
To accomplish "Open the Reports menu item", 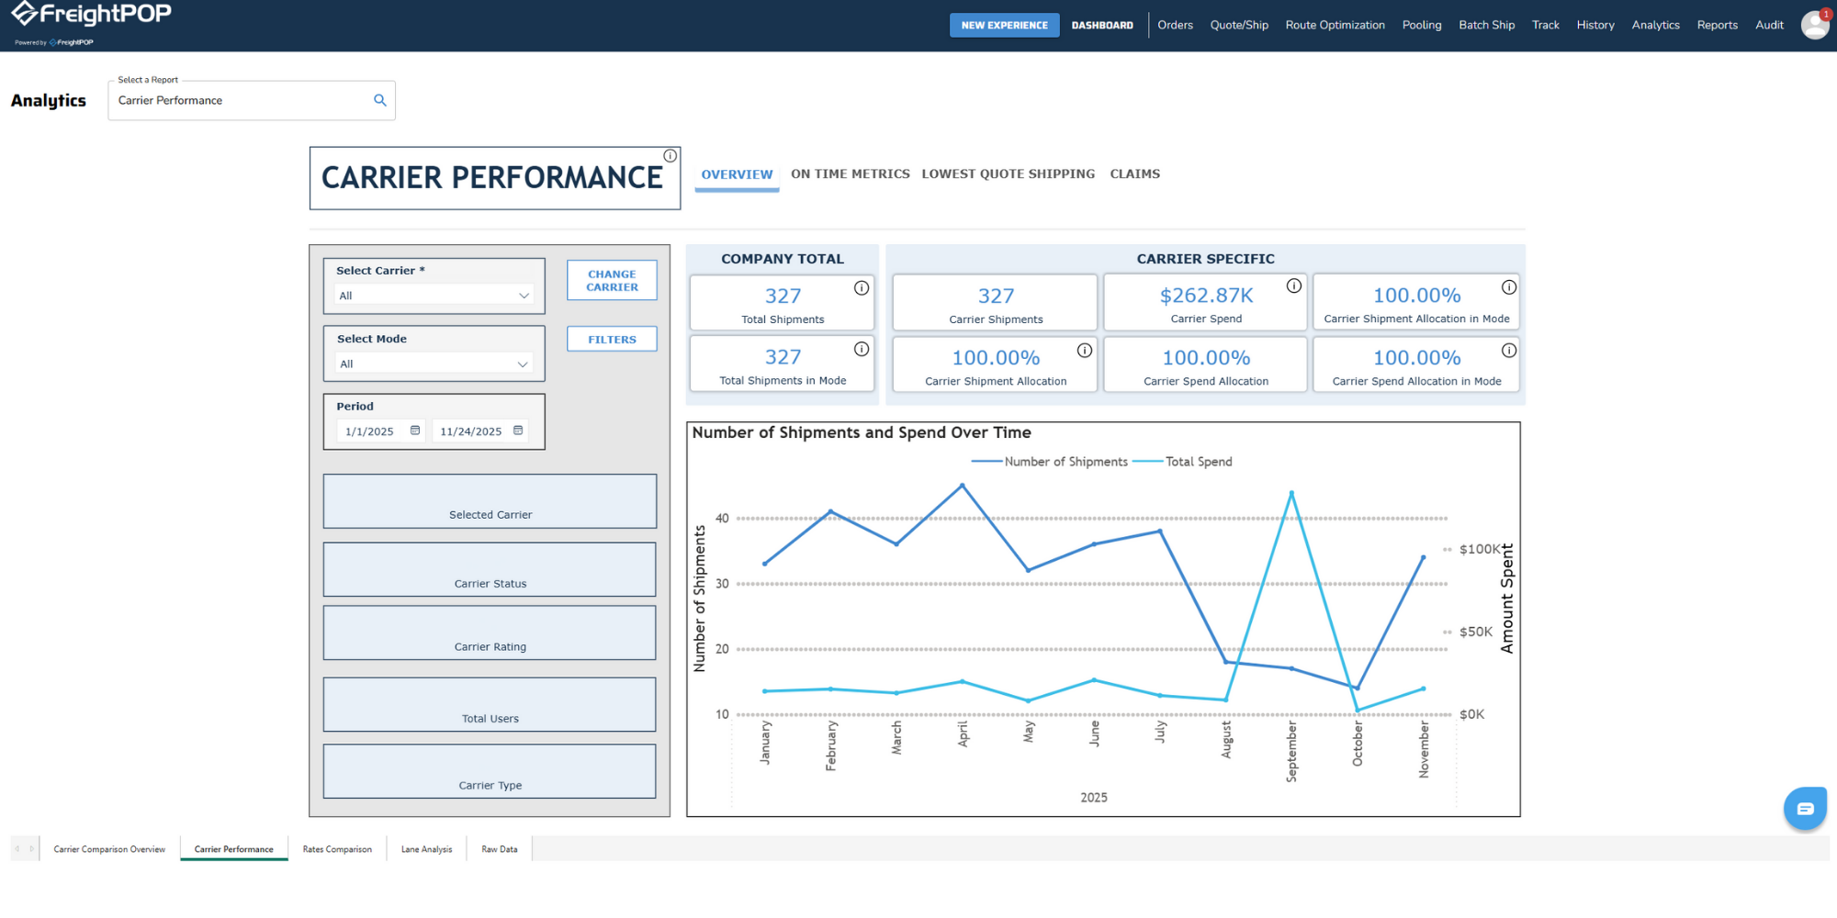I will tap(1717, 25).
